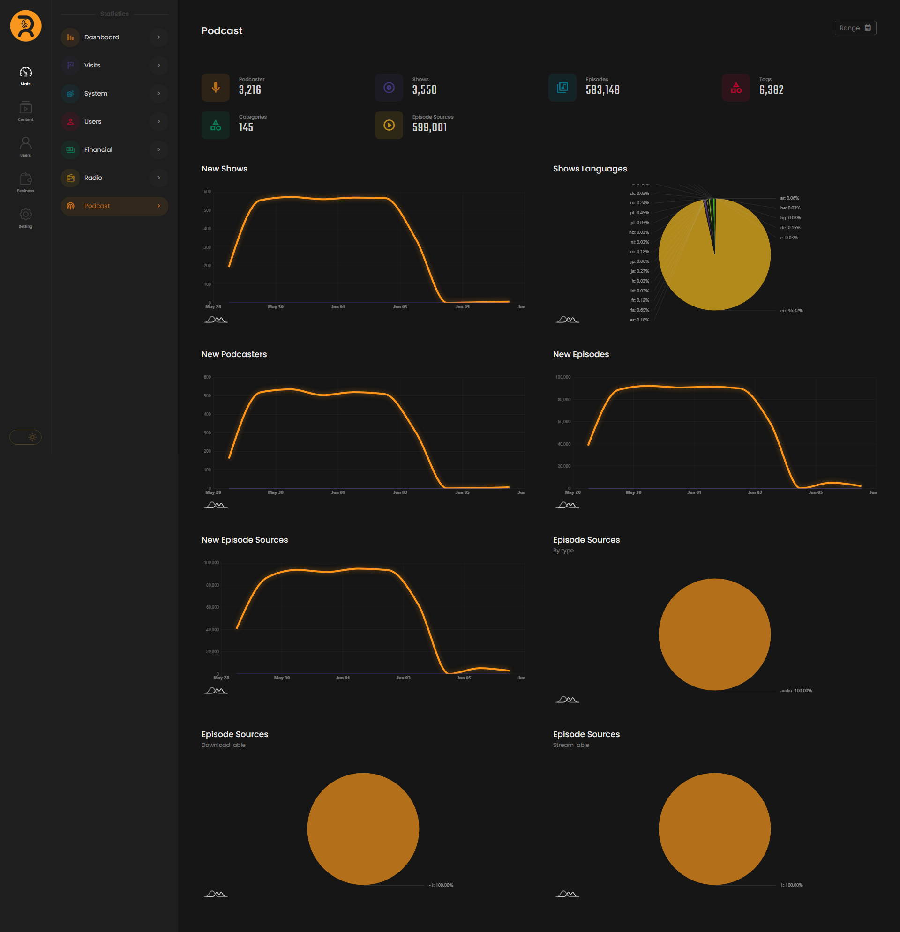The image size is (900, 932).
Task: Click the Podcaster microphone stat icon
Action: [x=216, y=88]
